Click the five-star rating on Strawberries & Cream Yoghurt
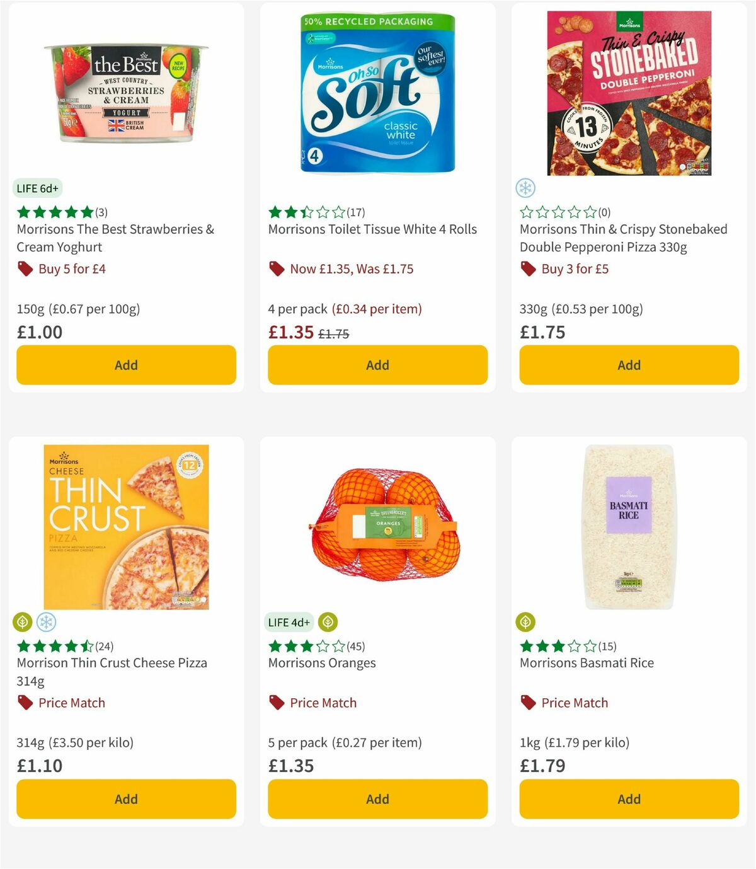This screenshot has height=869, width=756. pyautogui.click(x=54, y=212)
